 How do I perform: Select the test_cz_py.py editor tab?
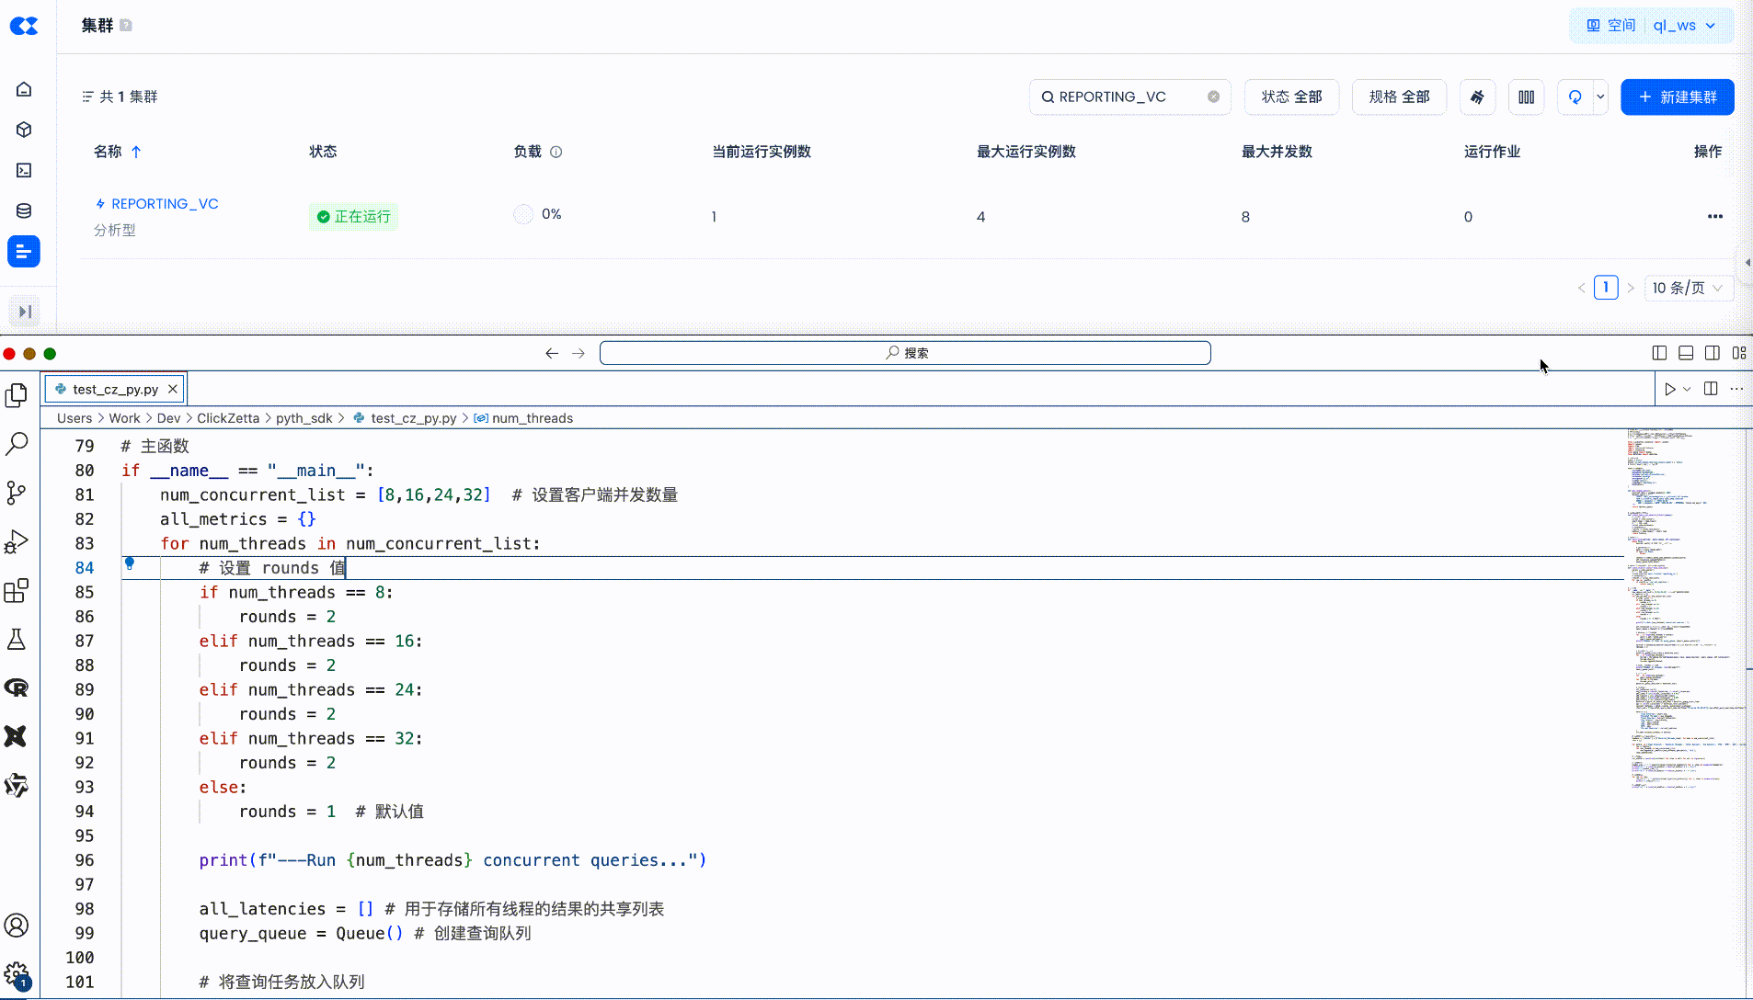115,390
